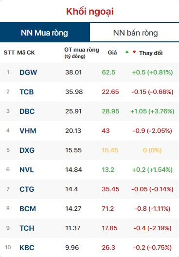Open the DGW stock link
The width and height of the screenshot is (179, 257).
tap(28, 73)
